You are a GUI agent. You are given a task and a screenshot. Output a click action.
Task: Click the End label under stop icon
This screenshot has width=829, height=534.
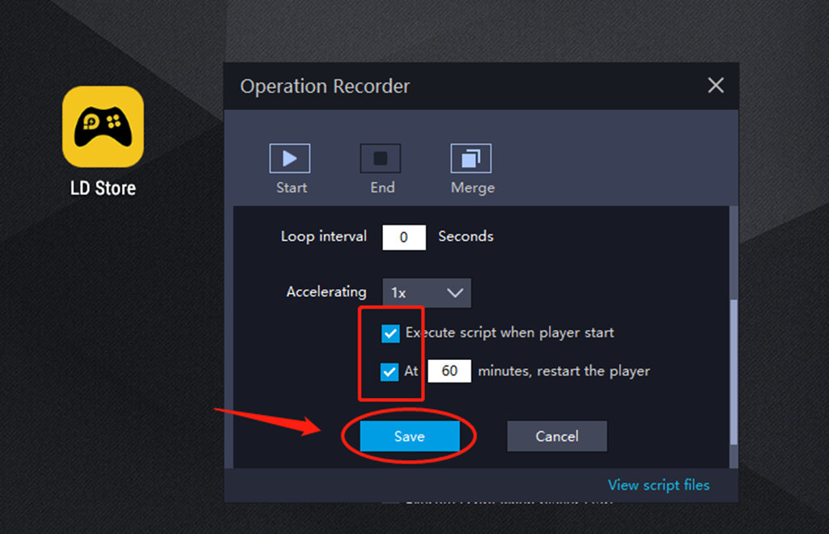point(382,188)
